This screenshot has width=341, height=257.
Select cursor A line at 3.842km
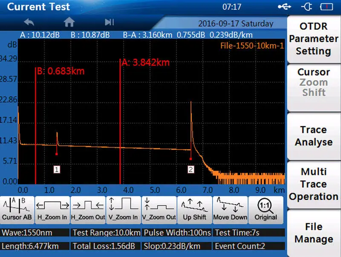pyautogui.click(x=120, y=121)
